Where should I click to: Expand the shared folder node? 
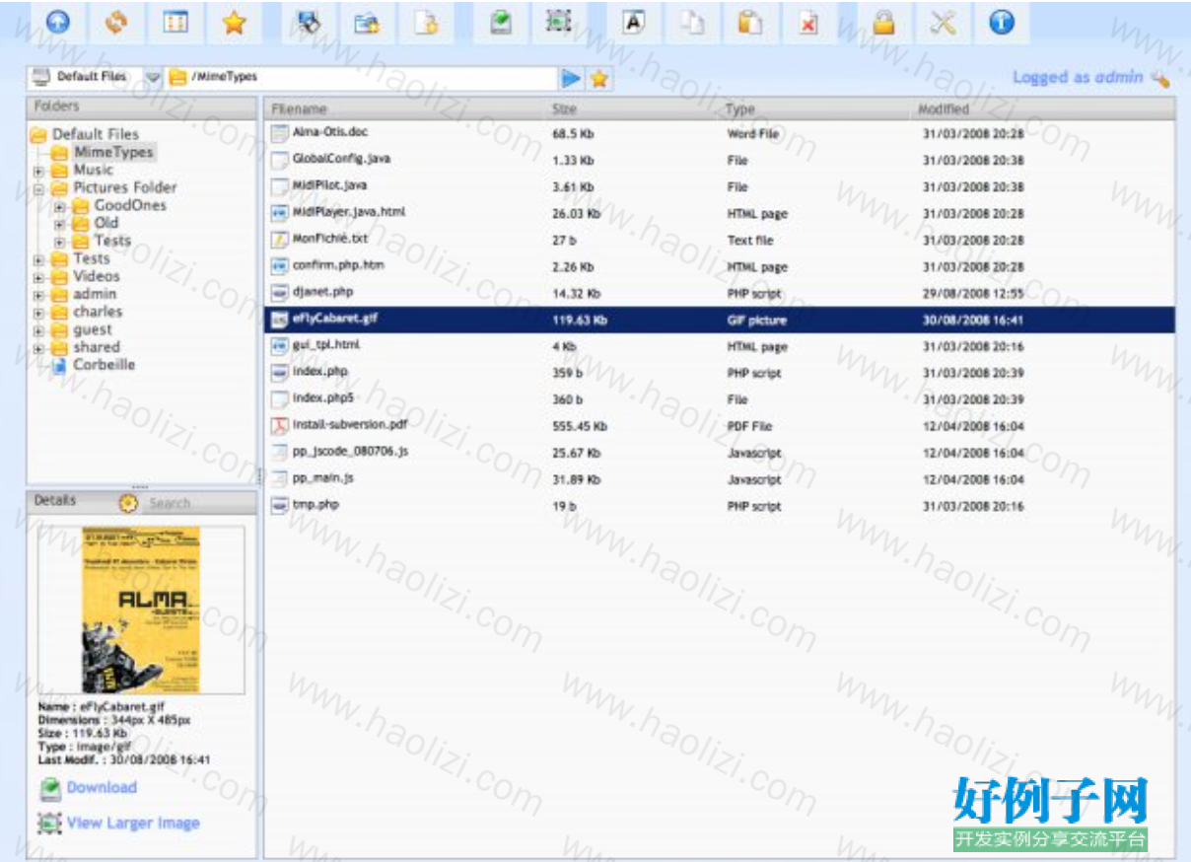(x=38, y=348)
